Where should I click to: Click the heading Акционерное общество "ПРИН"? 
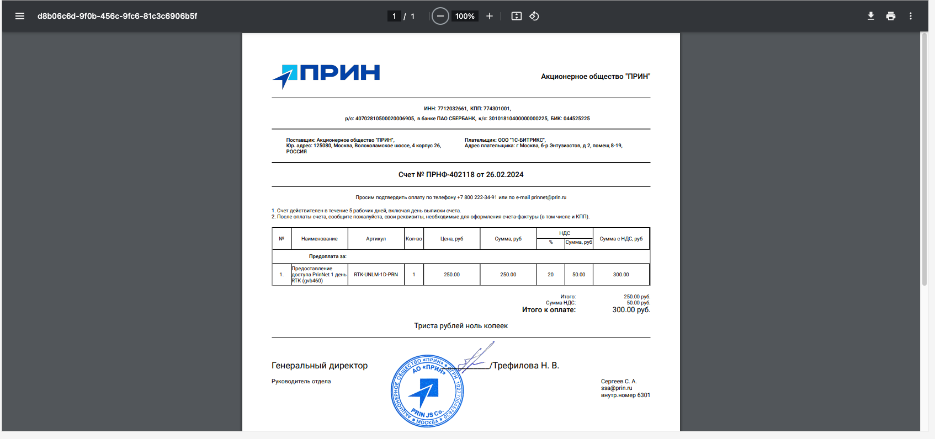(596, 77)
